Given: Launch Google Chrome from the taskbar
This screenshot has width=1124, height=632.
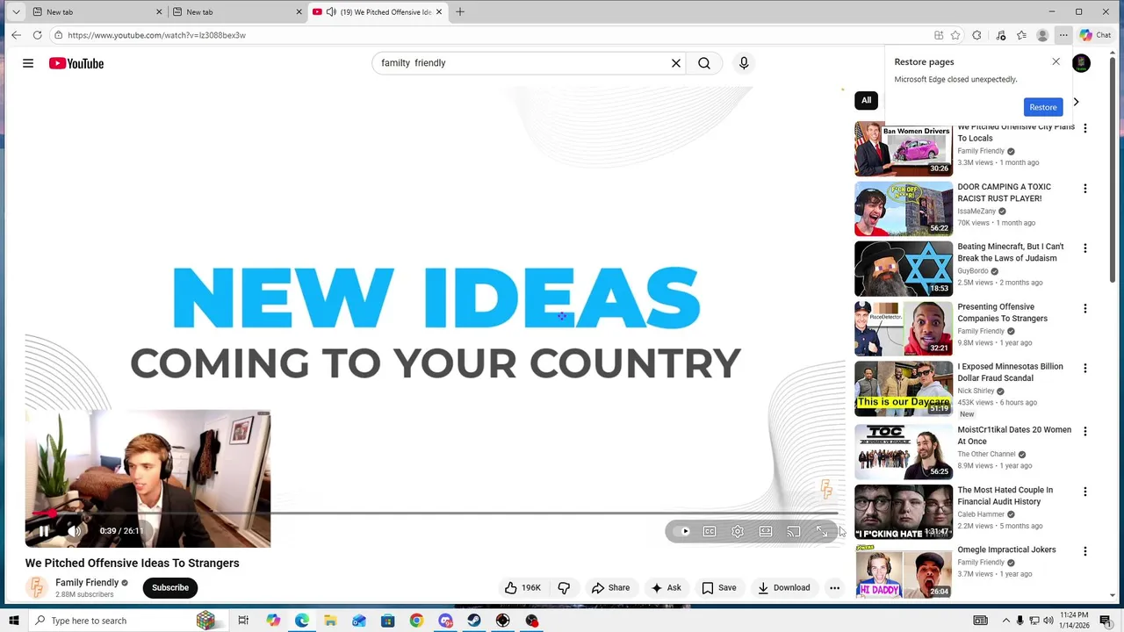Looking at the screenshot, I should tap(416, 621).
